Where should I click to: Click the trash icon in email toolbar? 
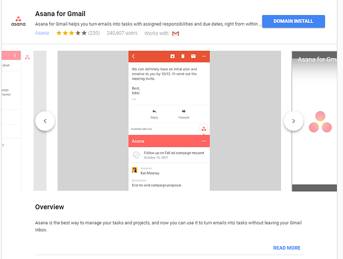point(183,56)
